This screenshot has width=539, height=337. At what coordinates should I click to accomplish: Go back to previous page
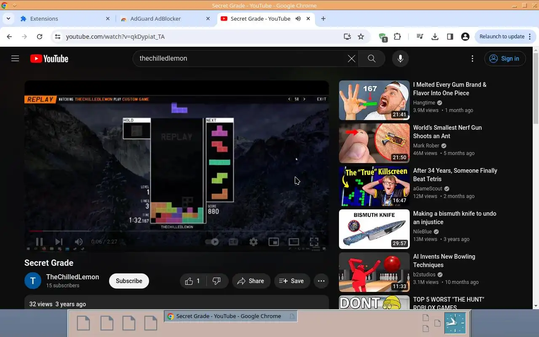(9, 37)
